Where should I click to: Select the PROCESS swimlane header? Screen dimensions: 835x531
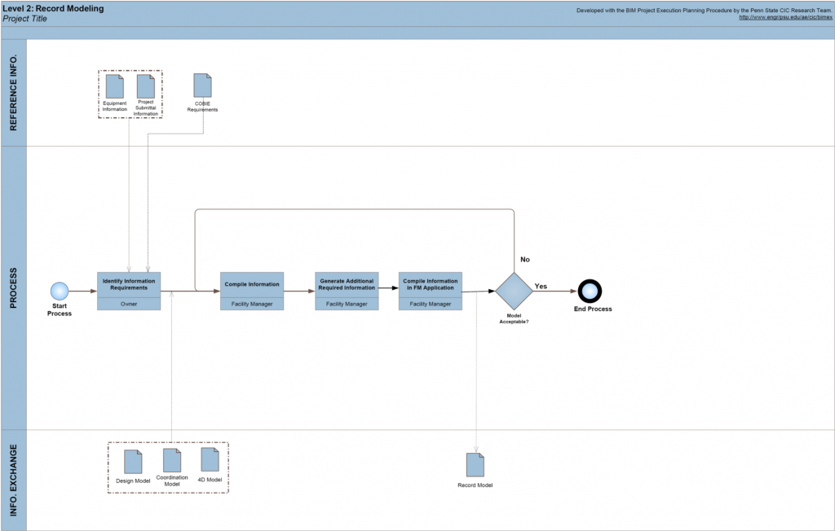[13, 288]
